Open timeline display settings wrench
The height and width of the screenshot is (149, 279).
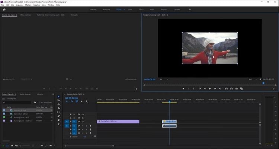pos(86,101)
